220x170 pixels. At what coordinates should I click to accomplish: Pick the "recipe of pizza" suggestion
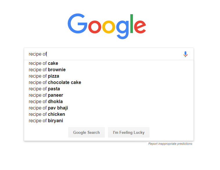[x=44, y=76]
